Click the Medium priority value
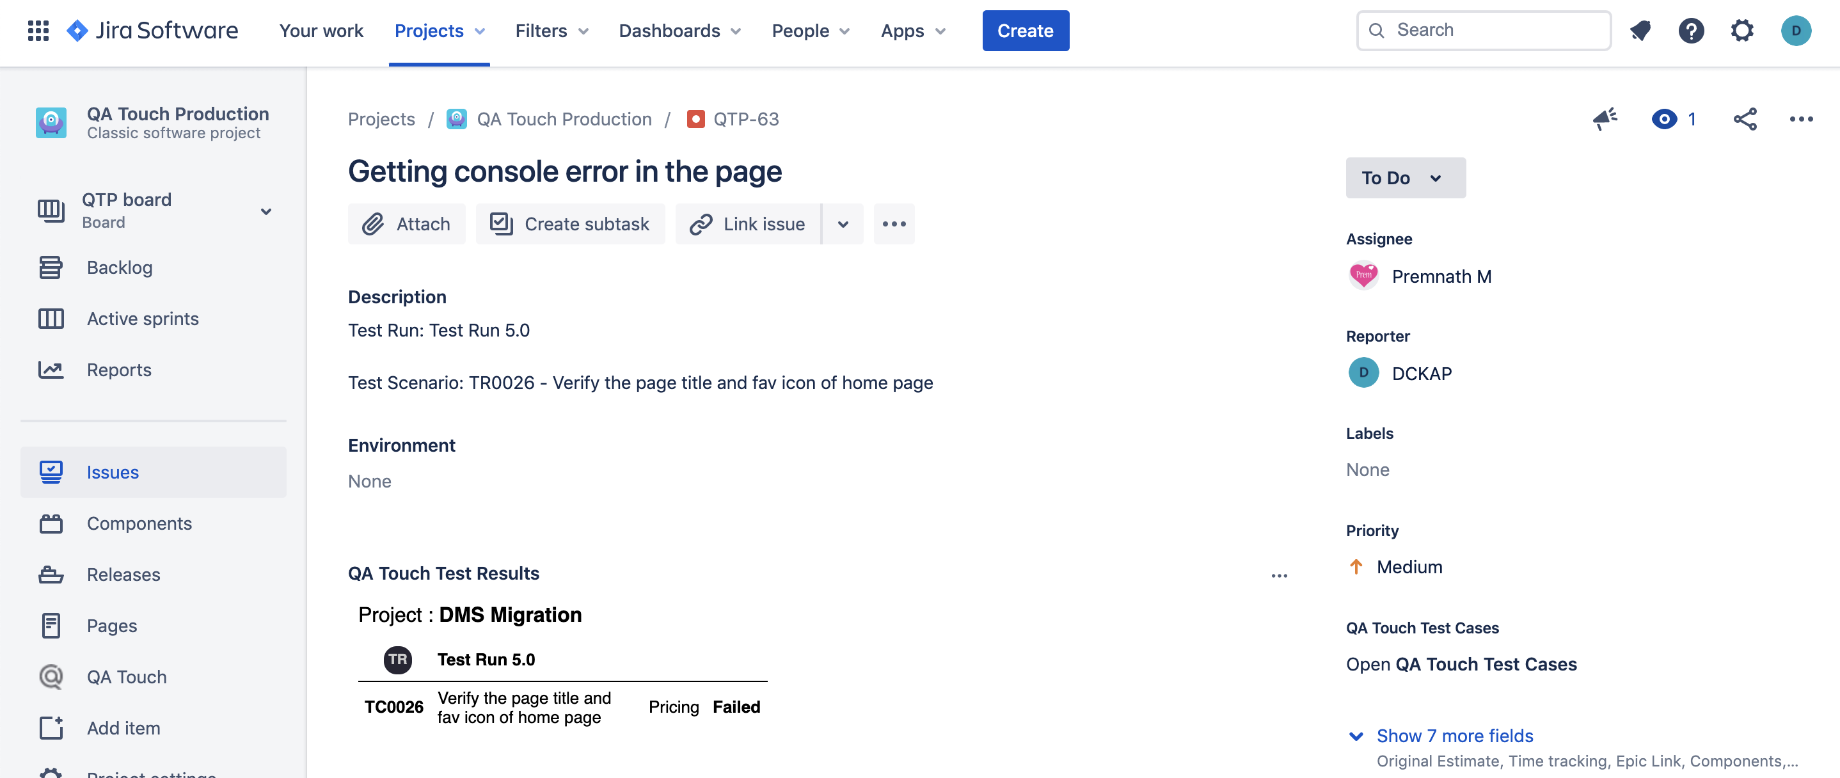1840x778 pixels. pyautogui.click(x=1409, y=566)
